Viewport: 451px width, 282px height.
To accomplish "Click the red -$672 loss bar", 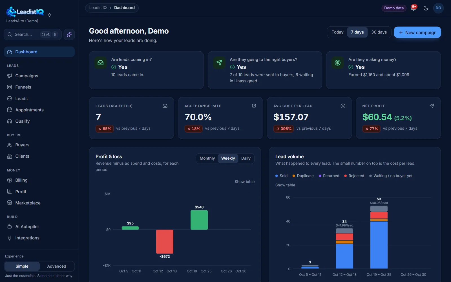I will click(x=165, y=242).
